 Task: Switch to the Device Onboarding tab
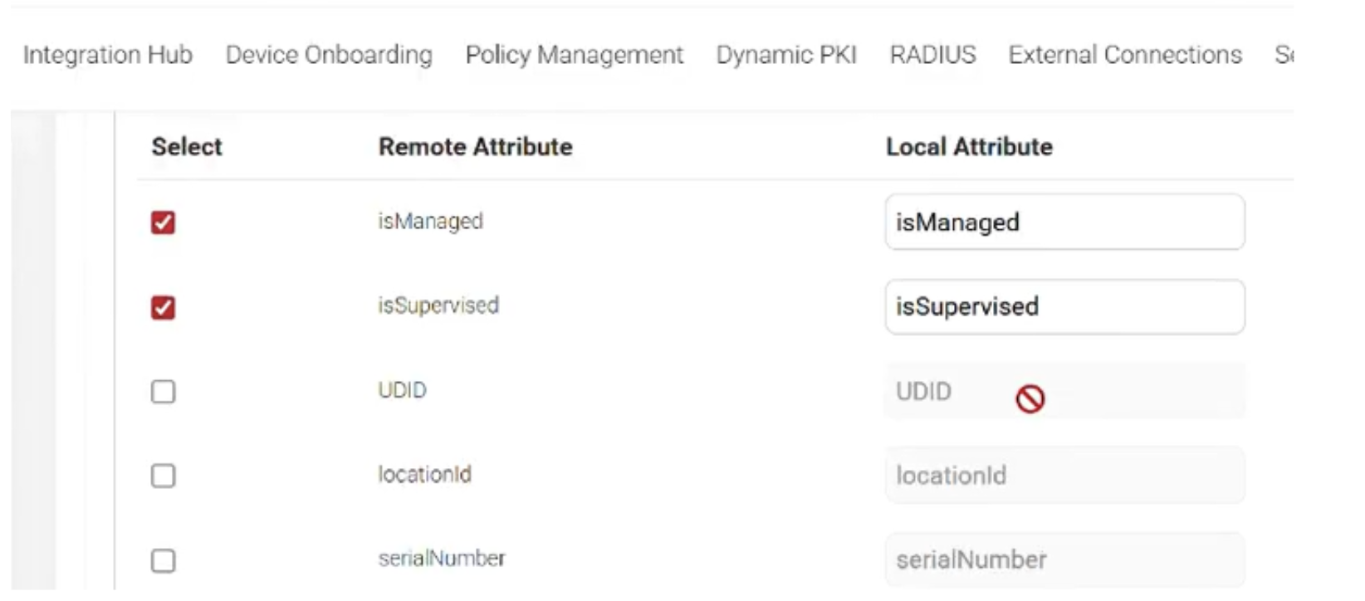tap(329, 55)
